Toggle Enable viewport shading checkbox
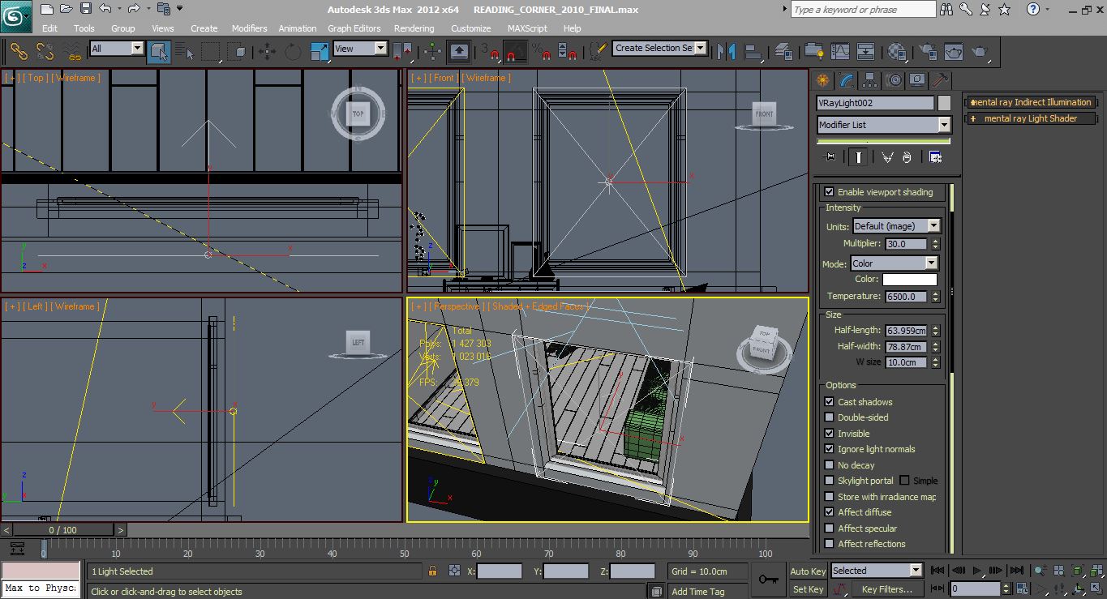Viewport: 1107px width, 599px height. 829,192
